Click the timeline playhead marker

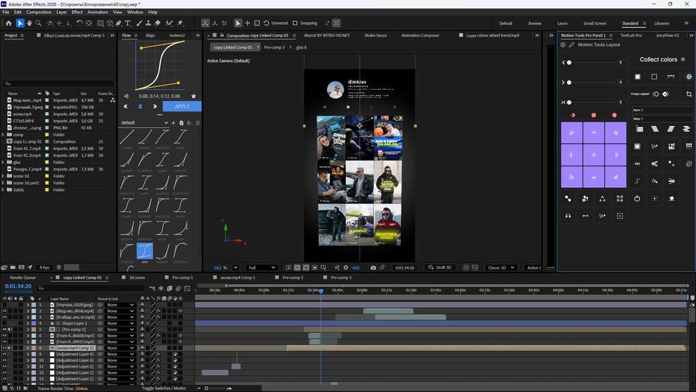(321, 291)
